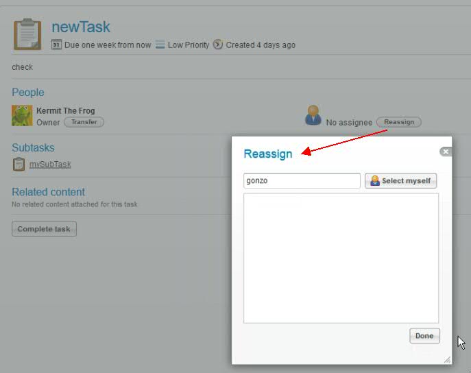
Task: Click 'Due one week from now' text
Action: click(x=108, y=45)
